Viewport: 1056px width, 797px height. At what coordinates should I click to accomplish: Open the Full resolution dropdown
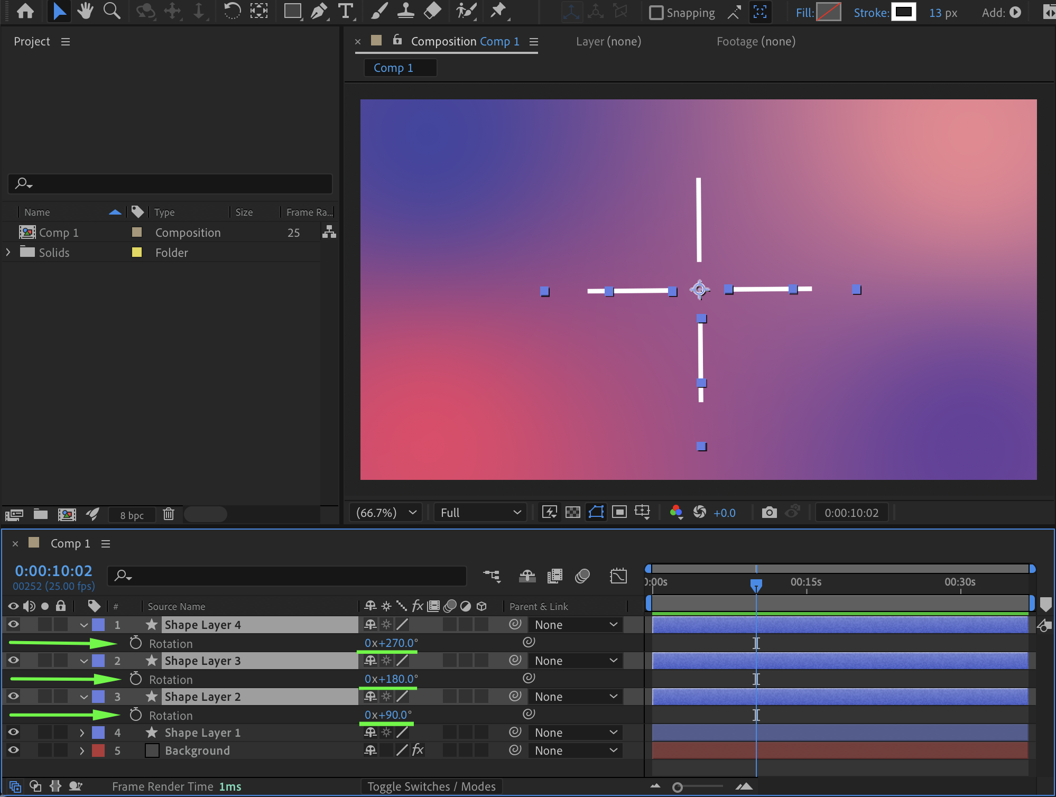click(480, 512)
